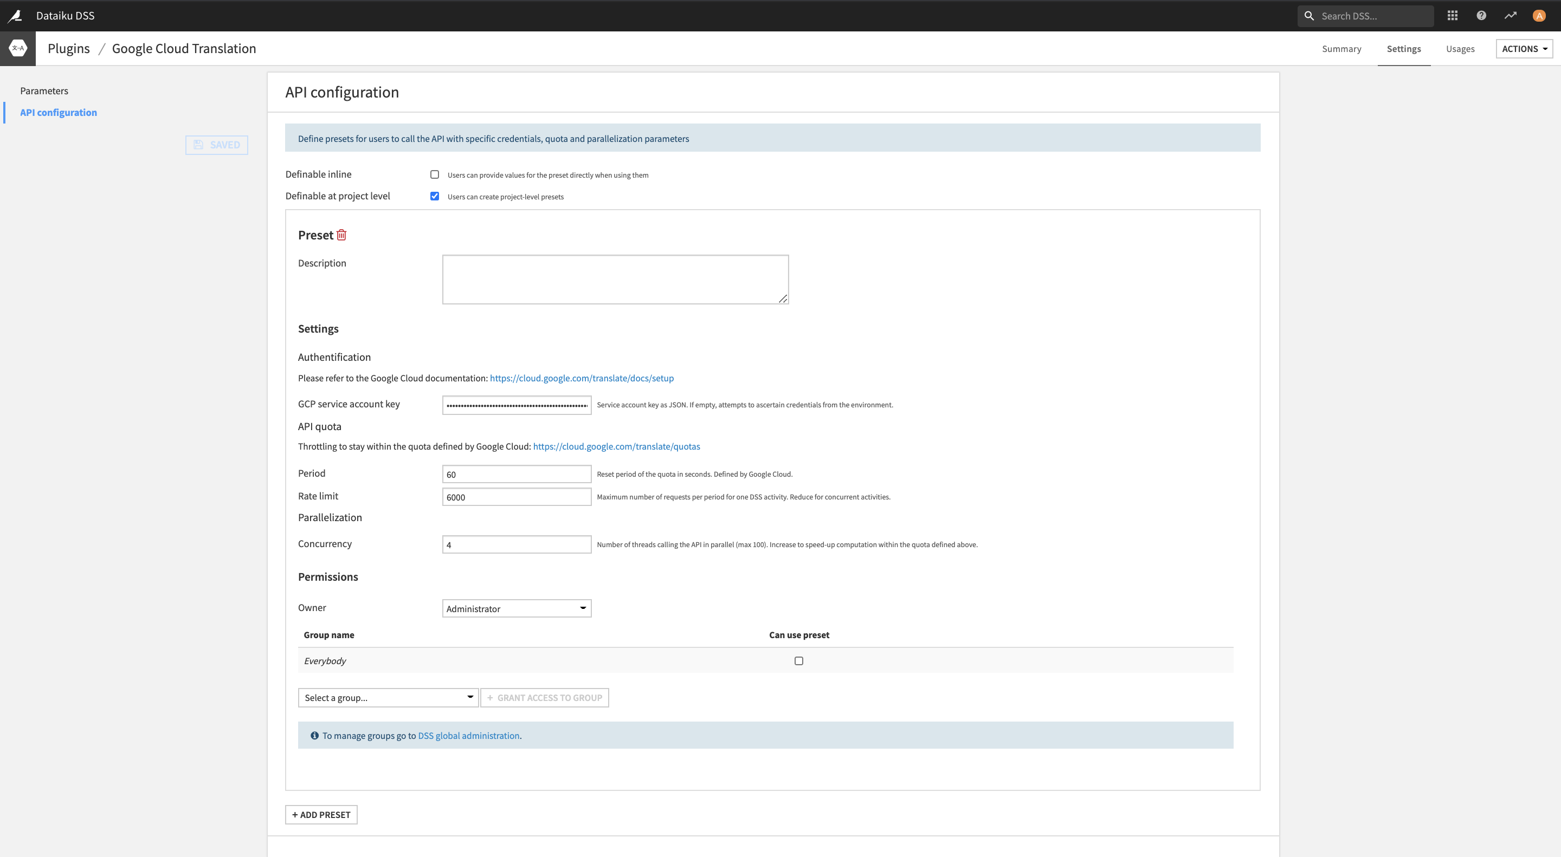Toggle the Definable inline checkbox

435,174
